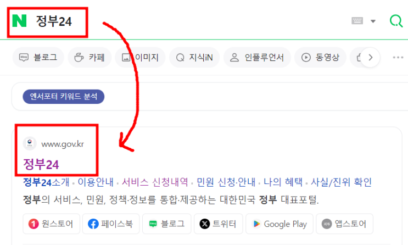Switch to the 이미지 search tab
The width and height of the screenshot is (408, 245).
click(140, 57)
